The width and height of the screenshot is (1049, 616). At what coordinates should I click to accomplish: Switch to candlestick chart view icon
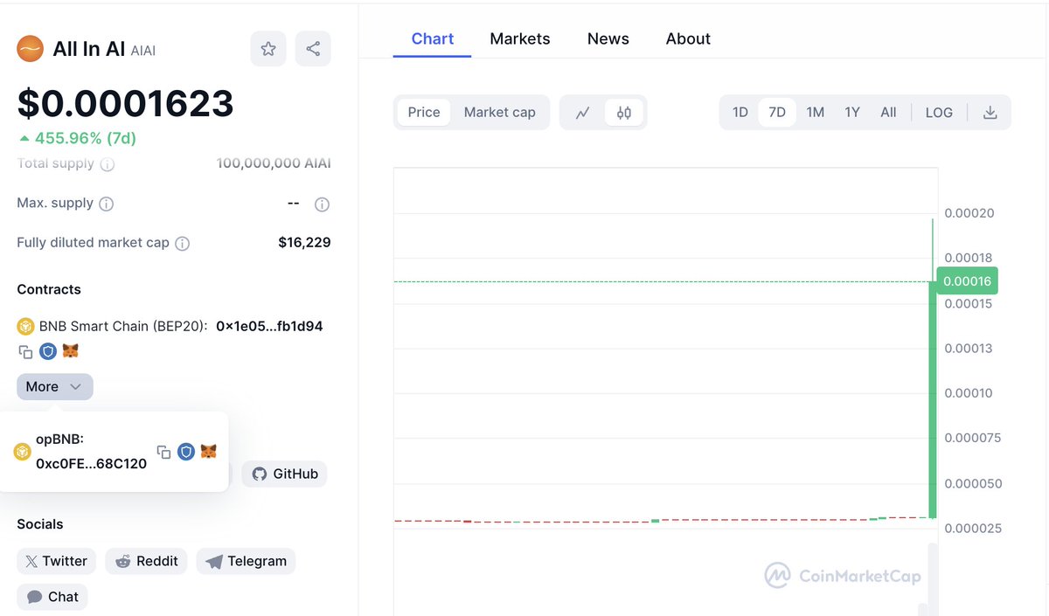coord(624,113)
